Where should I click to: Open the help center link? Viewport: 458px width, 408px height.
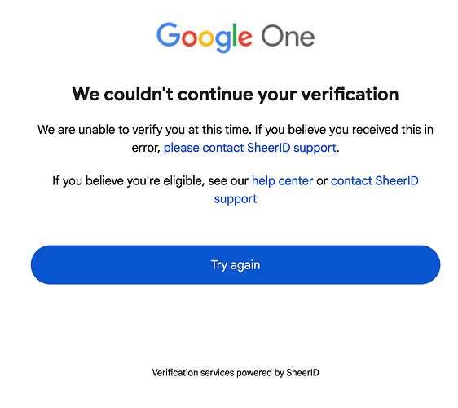(x=283, y=181)
